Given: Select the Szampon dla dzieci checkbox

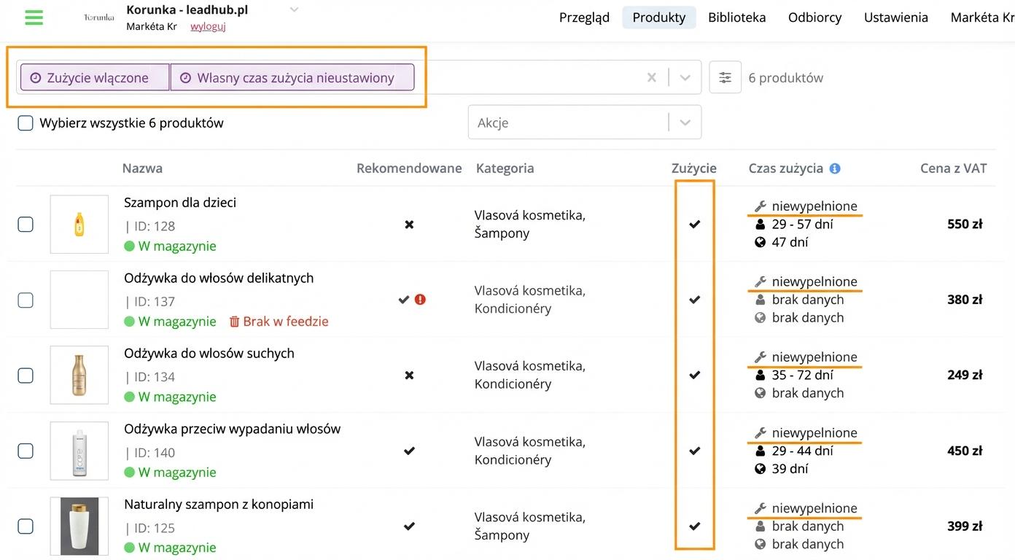Looking at the screenshot, I should point(26,225).
